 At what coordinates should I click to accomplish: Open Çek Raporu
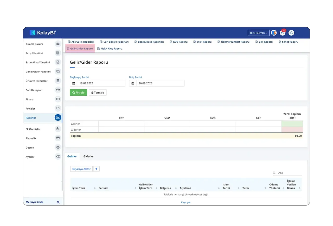point(264,42)
